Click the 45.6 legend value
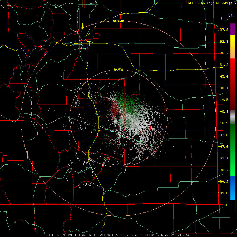 224,76
